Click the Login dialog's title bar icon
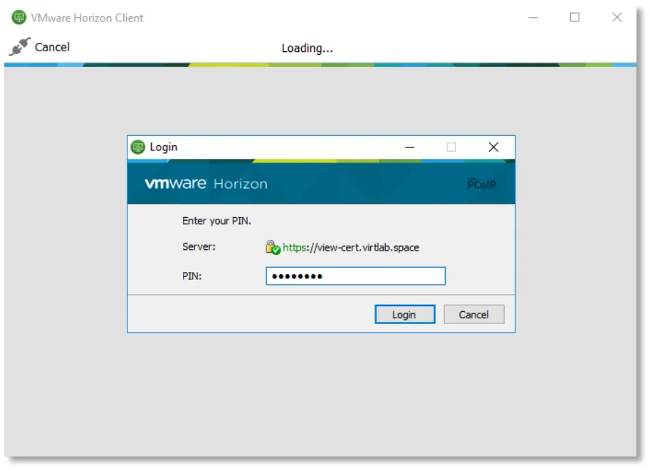The width and height of the screenshot is (650, 470). 138,147
